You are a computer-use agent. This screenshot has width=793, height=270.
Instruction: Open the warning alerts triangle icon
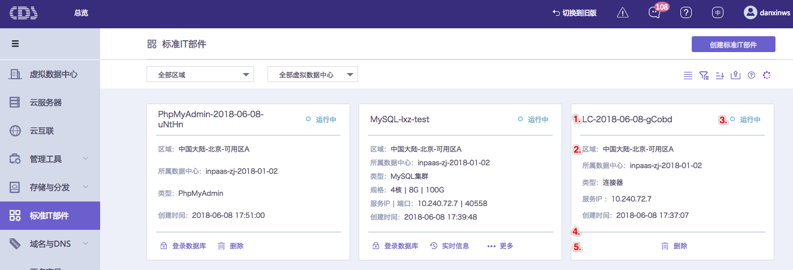pyautogui.click(x=623, y=13)
